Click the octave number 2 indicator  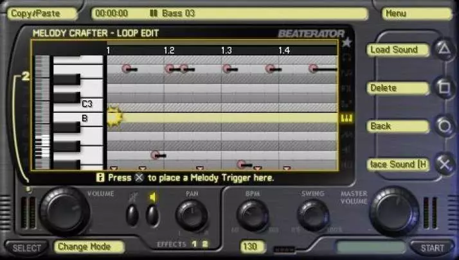[26, 76]
